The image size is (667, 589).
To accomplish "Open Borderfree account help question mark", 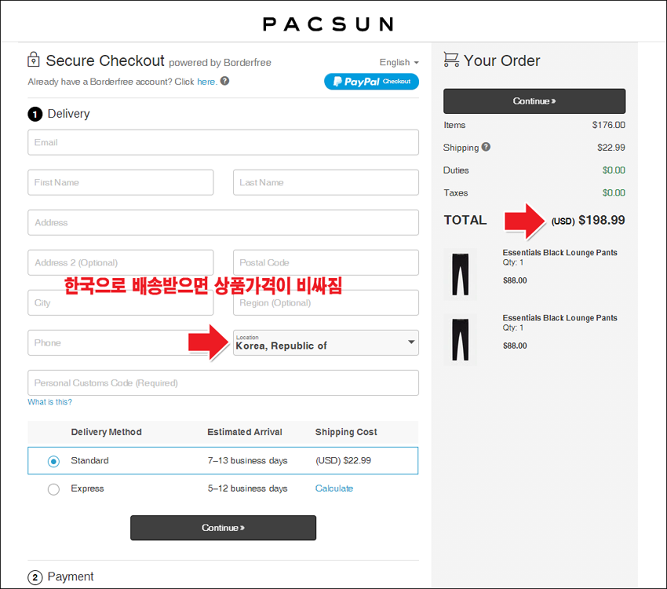I will click(224, 81).
